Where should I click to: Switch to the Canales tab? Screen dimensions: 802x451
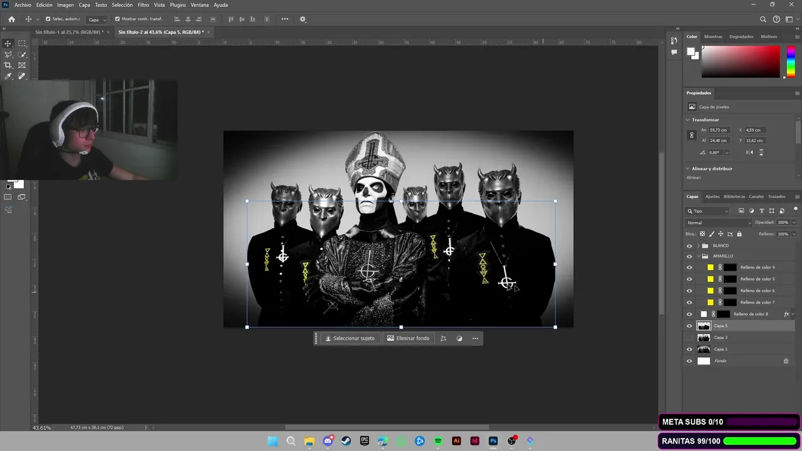tap(756, 197)
